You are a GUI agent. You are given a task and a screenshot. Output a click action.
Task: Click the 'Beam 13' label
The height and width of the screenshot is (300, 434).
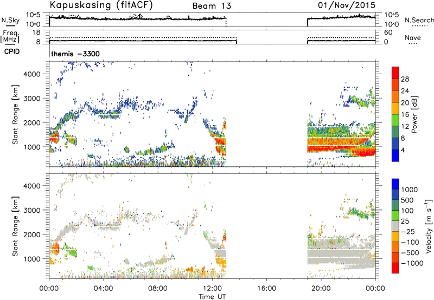pos(212,6)
